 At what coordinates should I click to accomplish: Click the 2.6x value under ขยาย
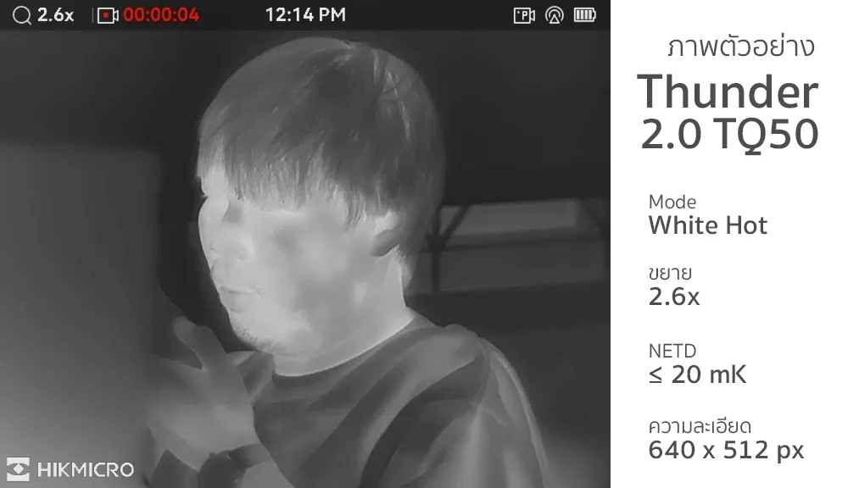674,297
